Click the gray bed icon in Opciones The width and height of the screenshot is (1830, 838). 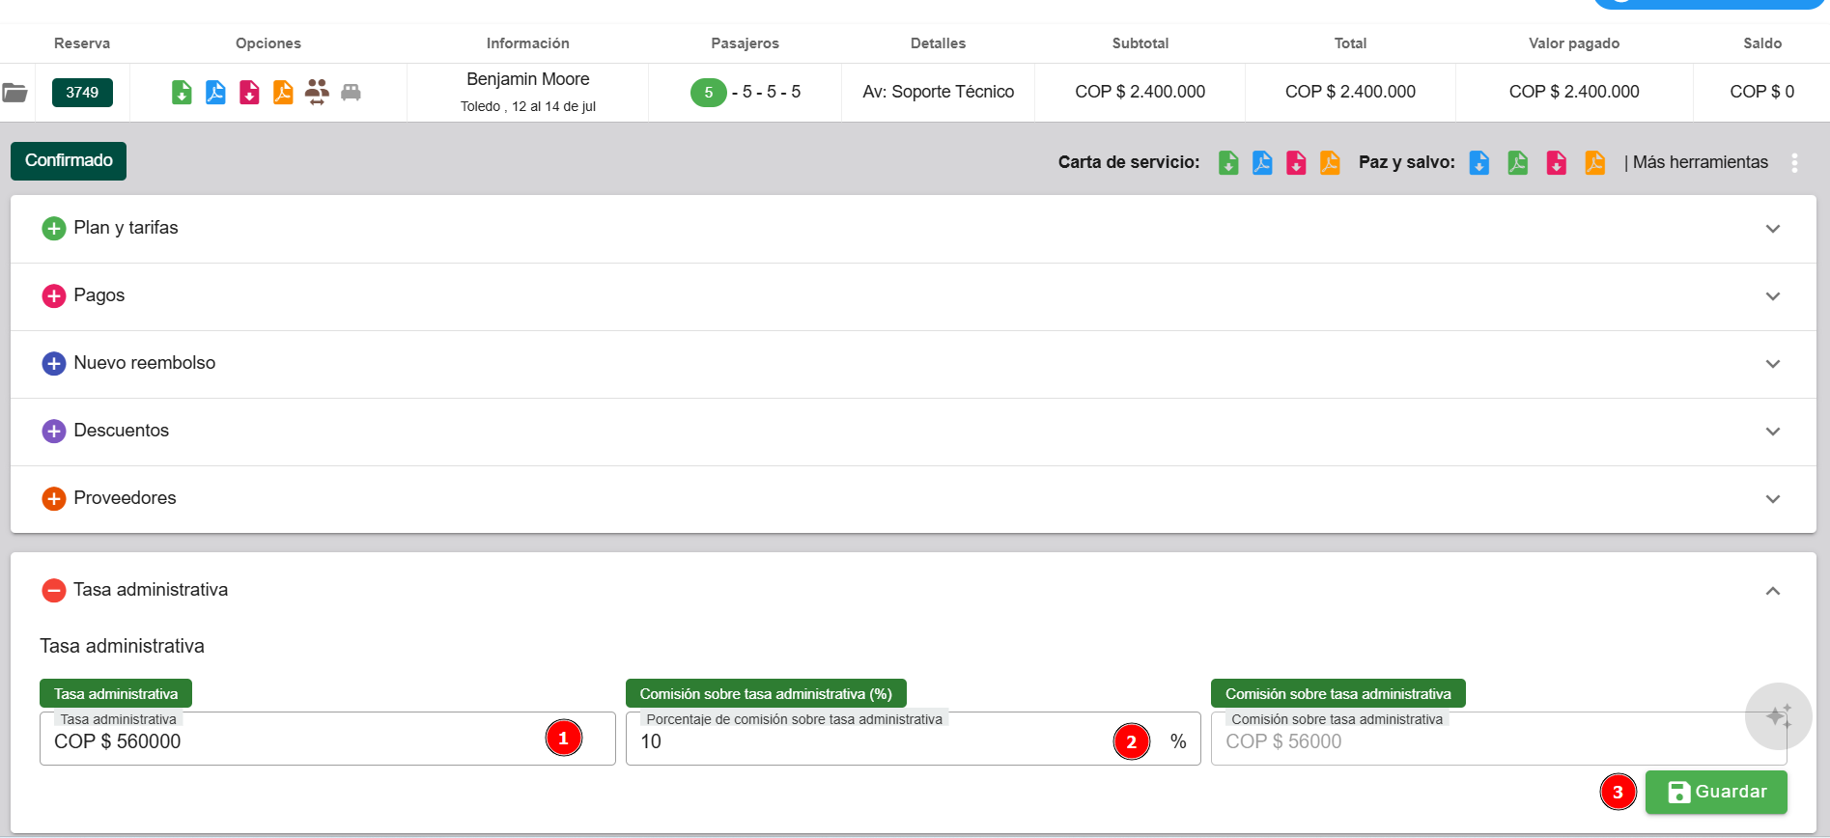351,93
